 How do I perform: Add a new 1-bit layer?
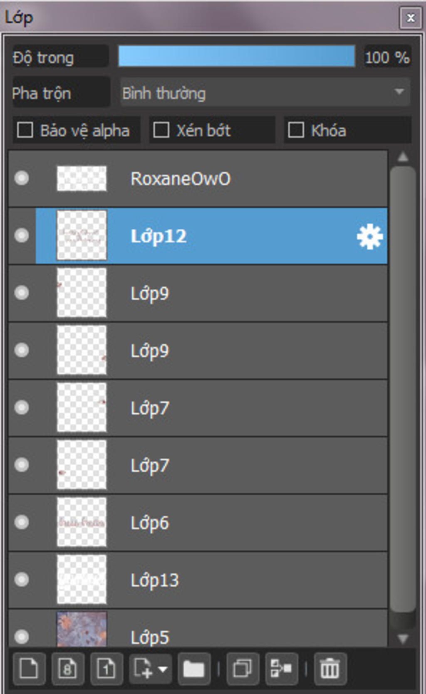[106, 669]
